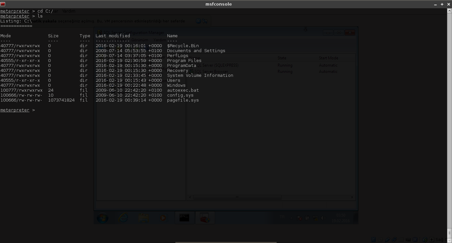The height and width of the screenshot is (243, 452).
Task: Click the volume speaker tray icon
Action: coord(323,218)
